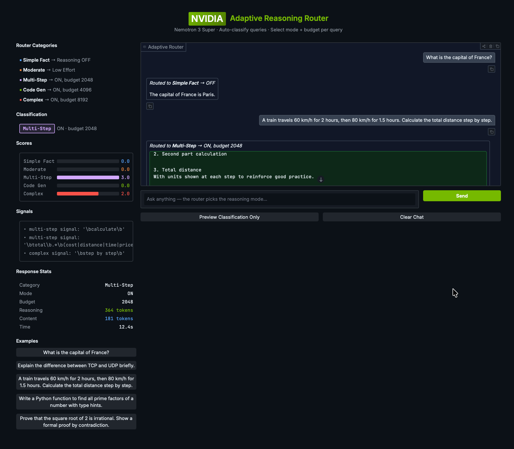The height and width of the screenshot is (449, 514).
Task: Copy the 'The capital of France is Paris' response
Action: coord(150,106)
